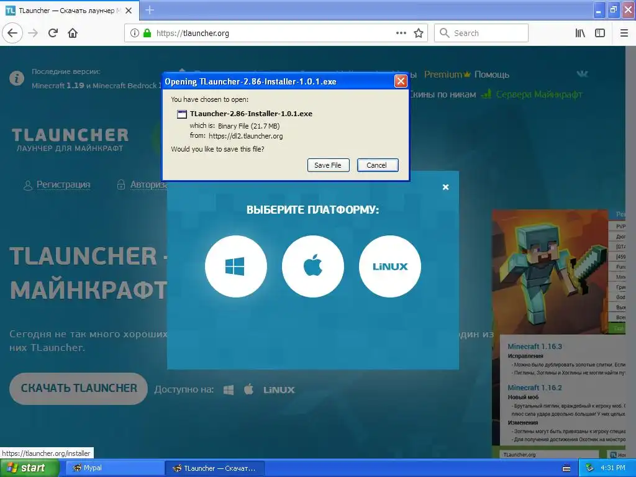Choose the Apple macOS platform icon
636x477 pixels.
pyautogui.click(x=313, y=266)
